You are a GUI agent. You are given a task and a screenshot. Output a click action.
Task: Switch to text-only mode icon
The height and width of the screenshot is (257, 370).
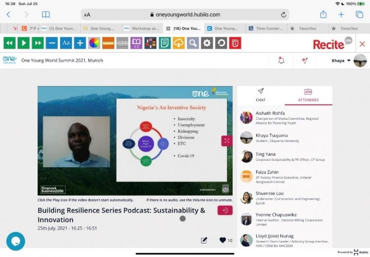pos(165,43)
